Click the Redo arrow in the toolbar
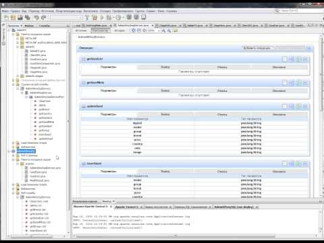Image resolution: width=324 pixels, height=243 pixels. [44, 18]
